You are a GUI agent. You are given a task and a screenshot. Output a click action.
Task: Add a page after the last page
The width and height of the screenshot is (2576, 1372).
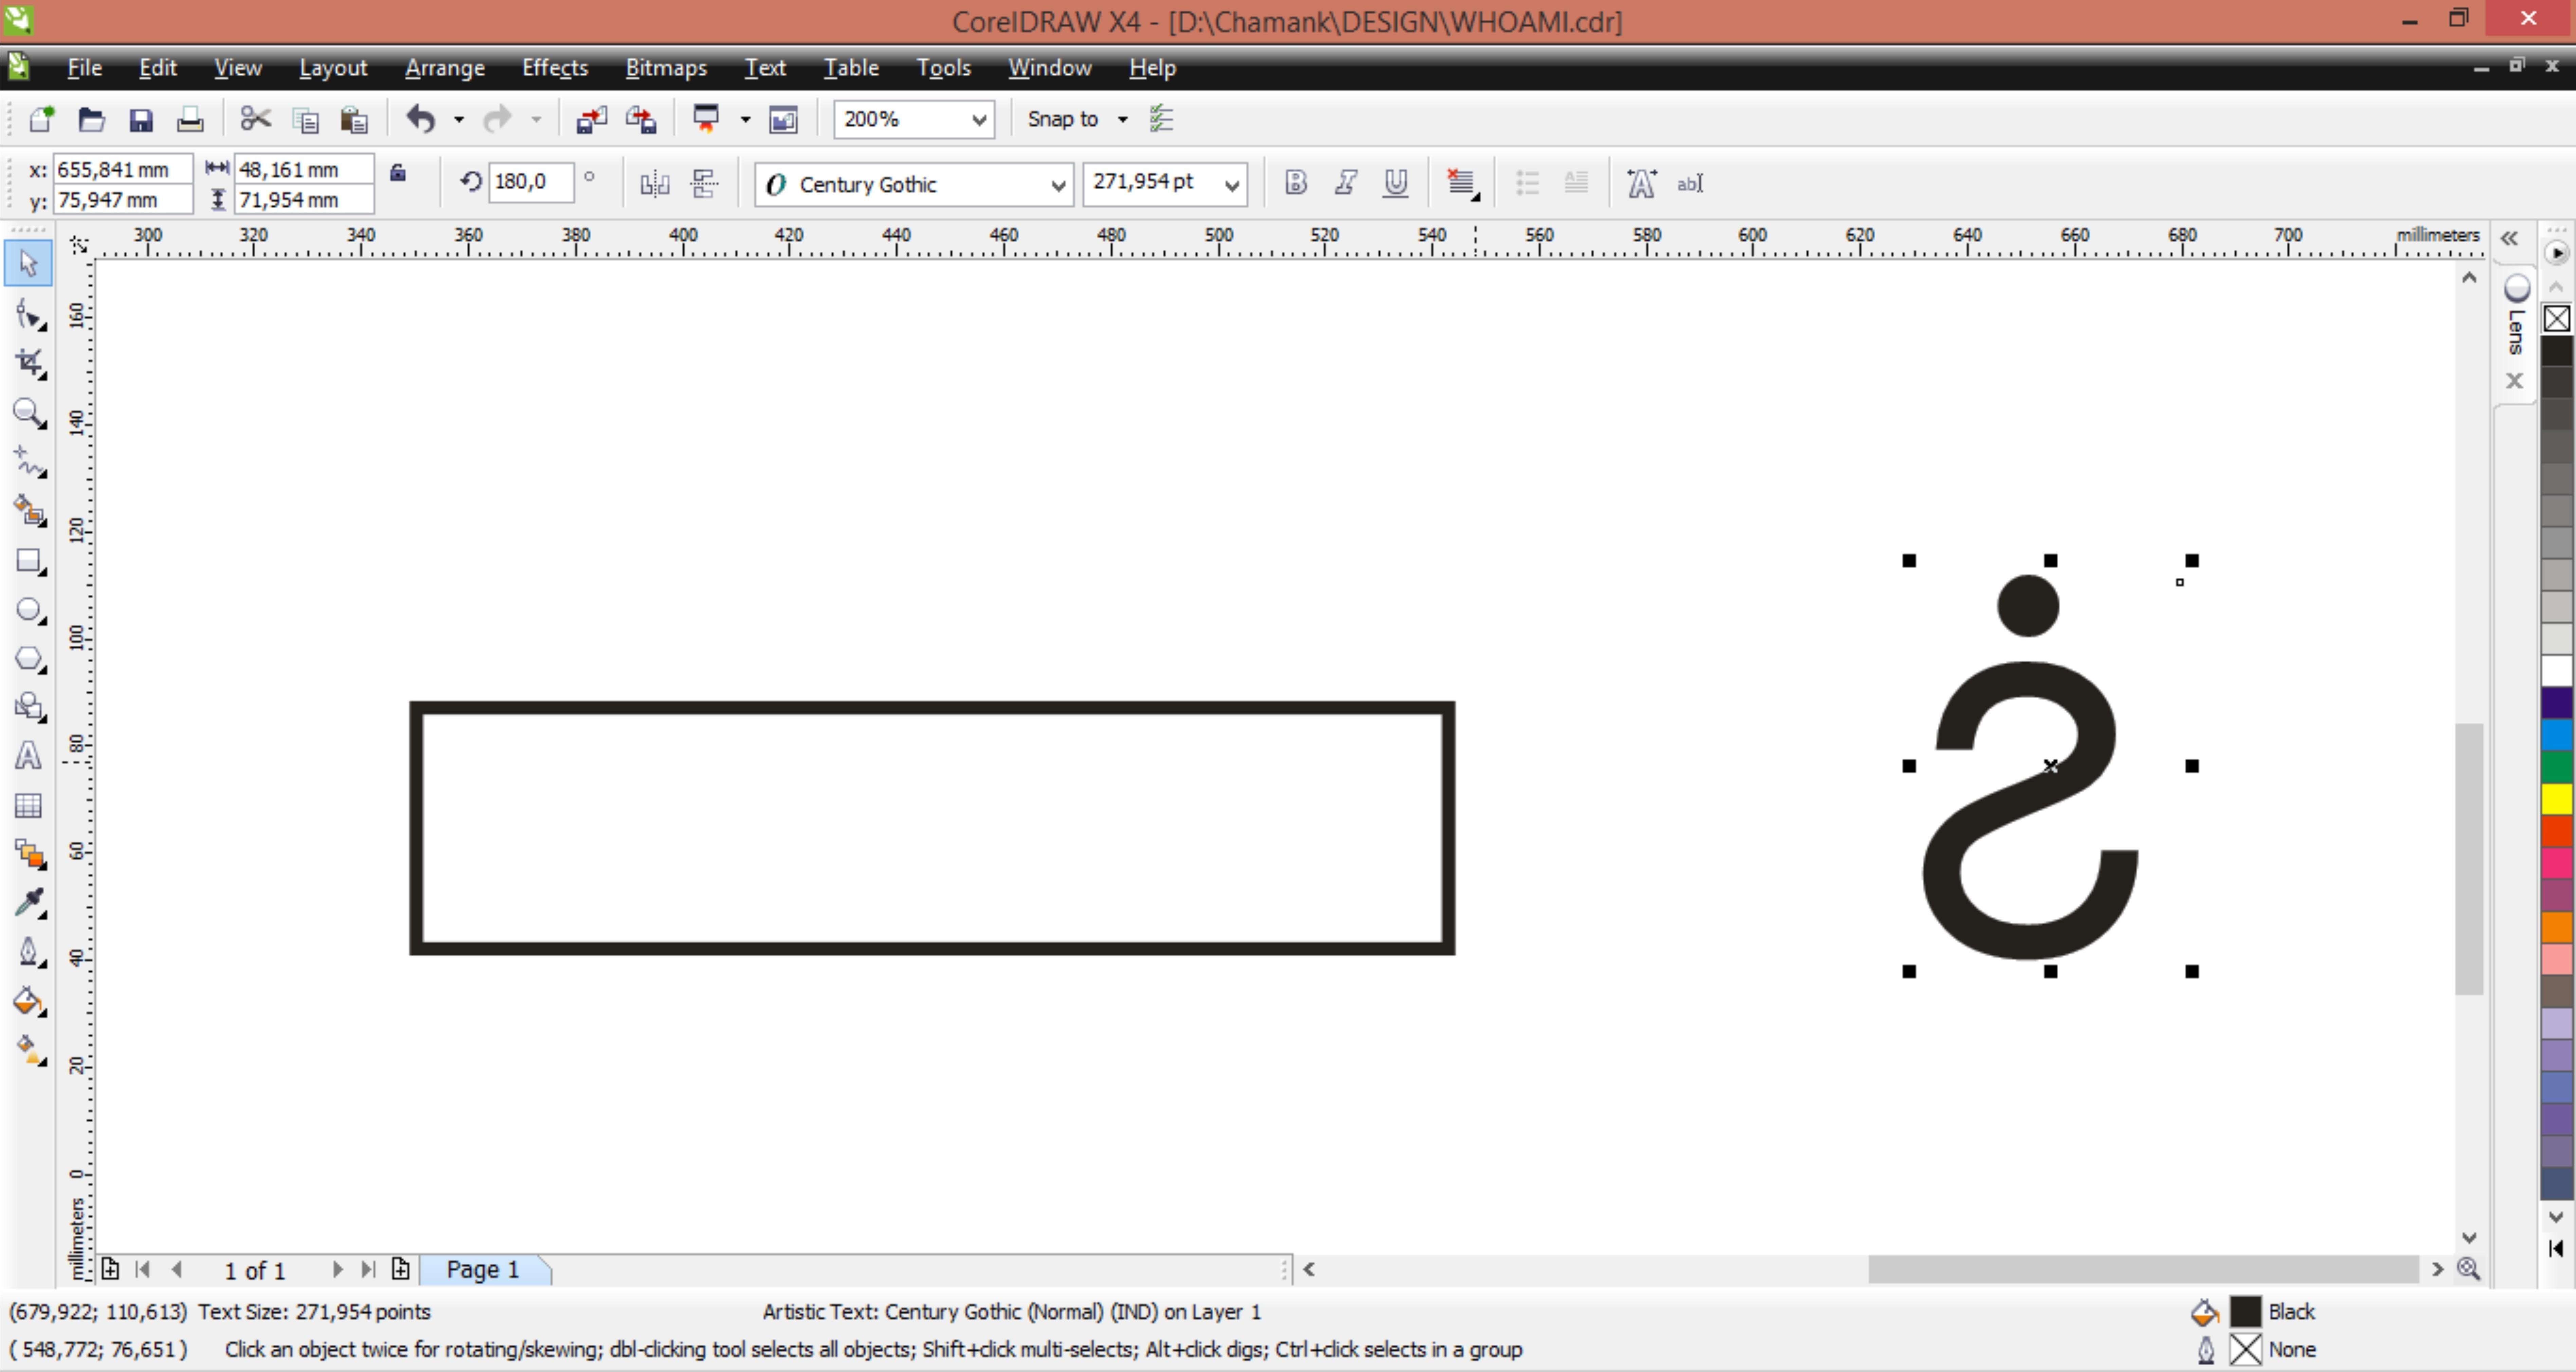click(x=401, y=1269)
